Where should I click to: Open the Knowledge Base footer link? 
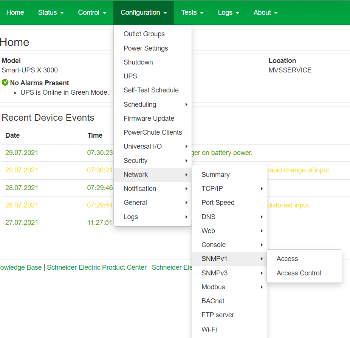pyautogui.click(x=21, y=267)
